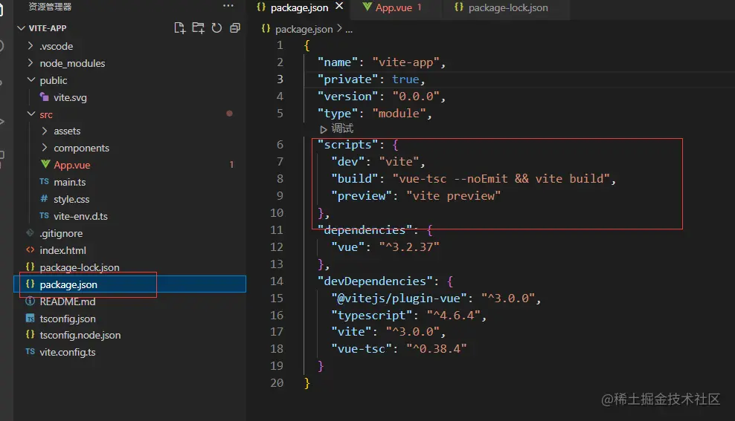Image resolution: width=735 pixels, height=421 pixels.
Task: Collapse the VITE-APP root folder
Action: [x=21, y=28]
